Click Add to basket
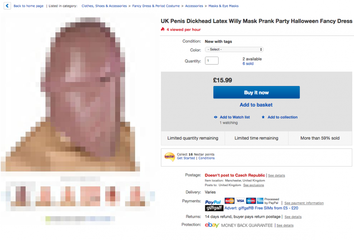 (x=256, y=105)
